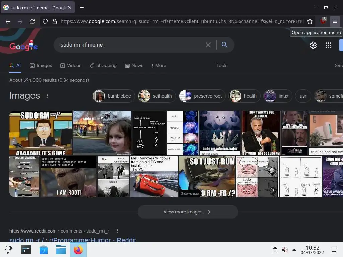This screenshot has height=257, width=343.
Task: Open the Firefox application menu
Action: [335, 21]
